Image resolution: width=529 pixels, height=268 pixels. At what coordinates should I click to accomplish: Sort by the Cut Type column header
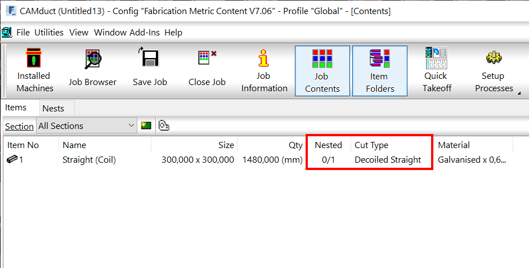click(392, 145)
